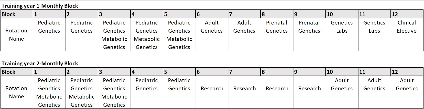
Task: Select year 2 block 6 Research cell
Action: (212, 89)
